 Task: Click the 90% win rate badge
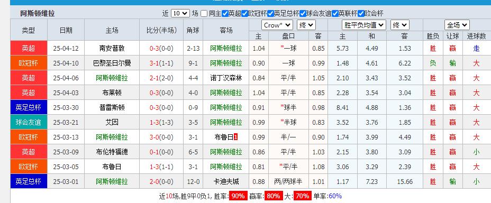(x=238, y=196)
